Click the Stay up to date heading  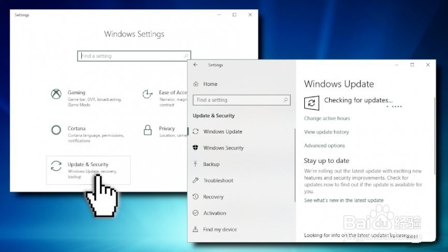coord(326,160)
